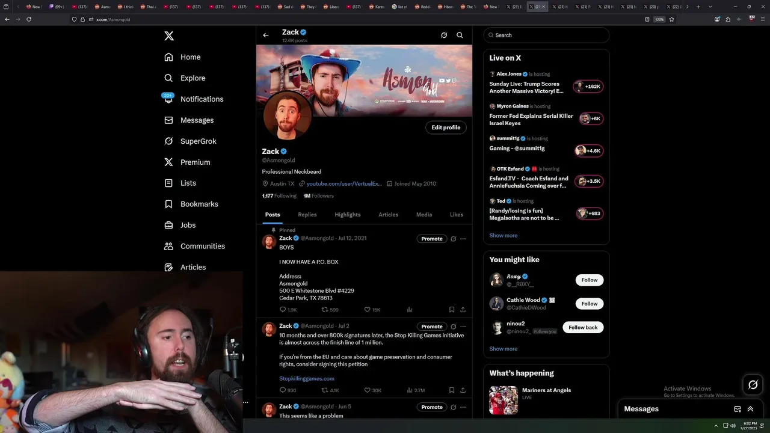Click the Jobs briefcase icon

point(168,225)
